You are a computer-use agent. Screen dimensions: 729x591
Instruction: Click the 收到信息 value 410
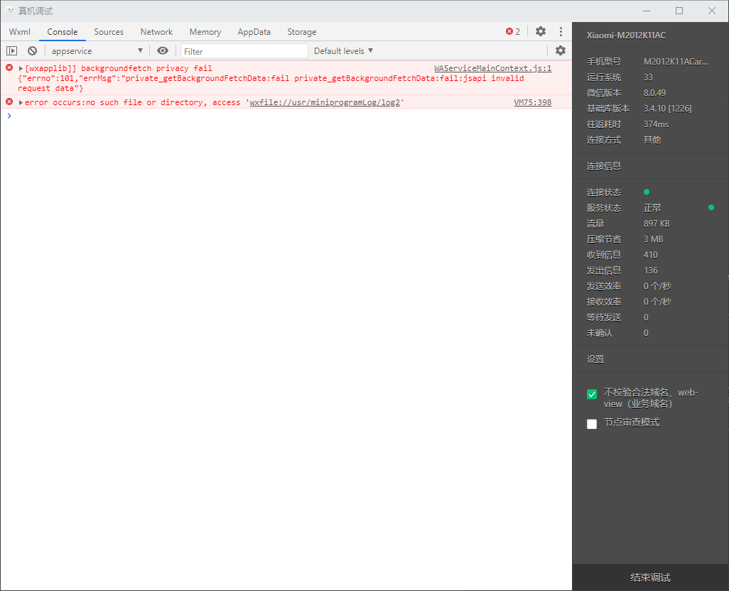click(x=650, y=254)
